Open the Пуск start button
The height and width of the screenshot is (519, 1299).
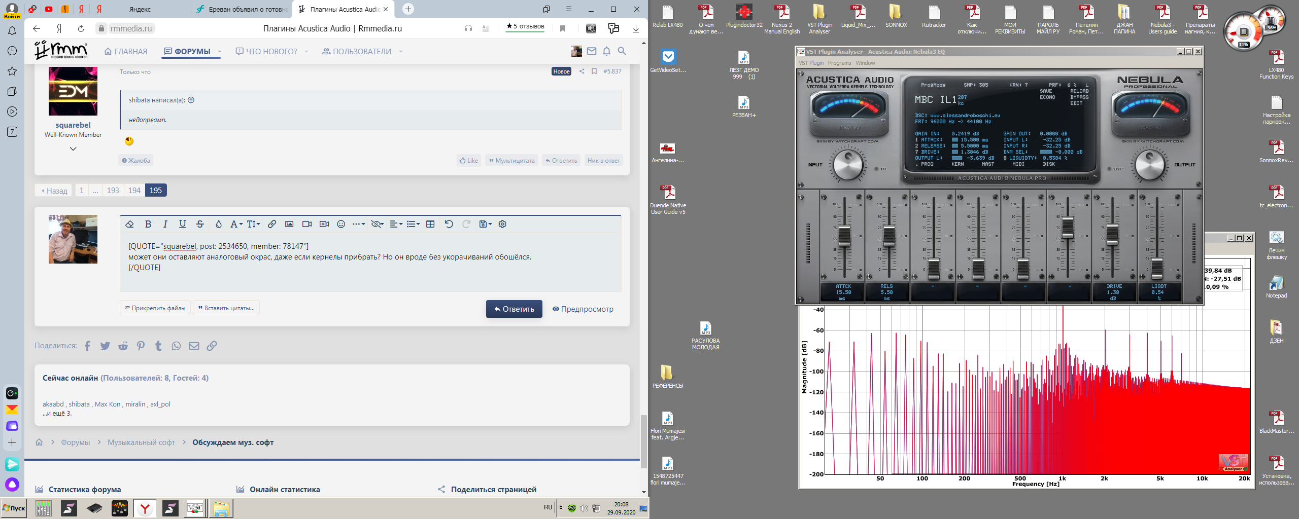click(14, 508)
